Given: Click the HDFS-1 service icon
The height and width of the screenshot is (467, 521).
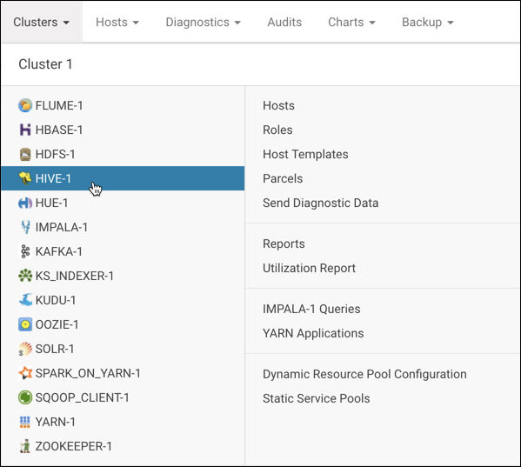Looking at the screenshot, I should (x=25, y=155).
